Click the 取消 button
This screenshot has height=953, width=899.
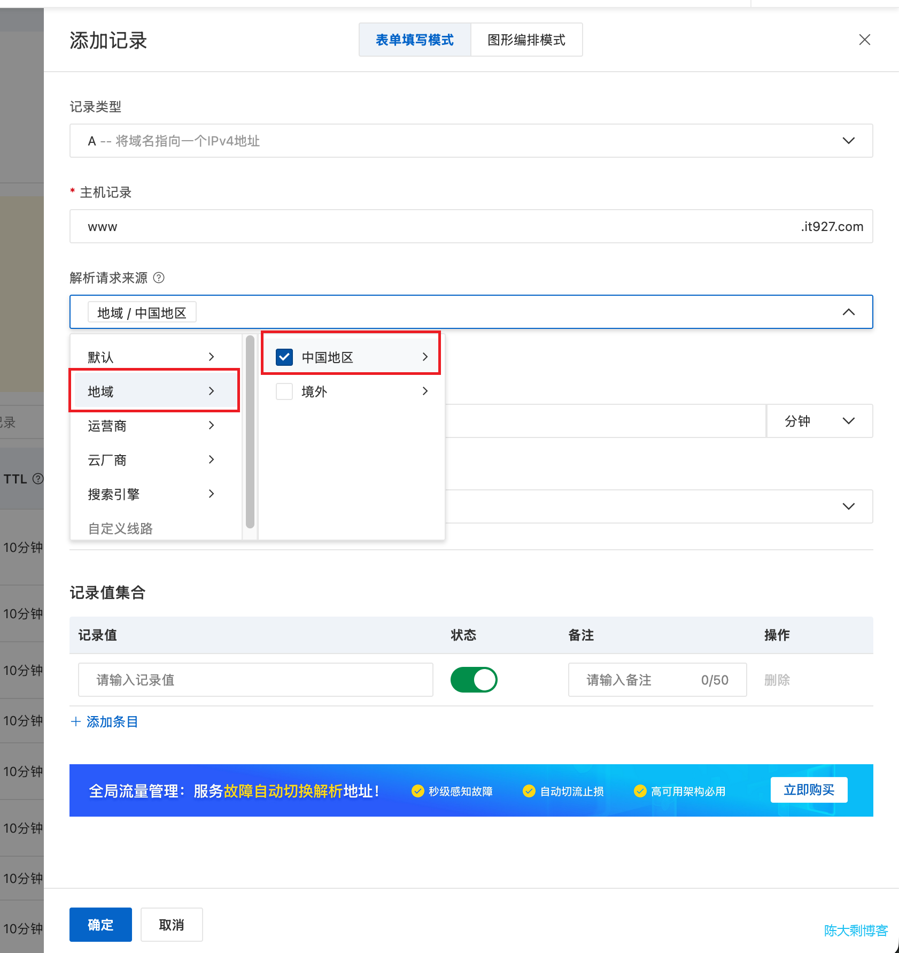[x=172, y=925]
